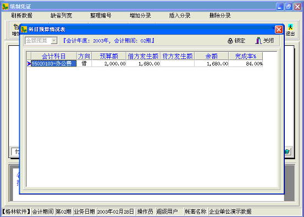The height and width of the screenshot is (217, 304).
Task: Click the 余额 column header
Action: point(212,56)
